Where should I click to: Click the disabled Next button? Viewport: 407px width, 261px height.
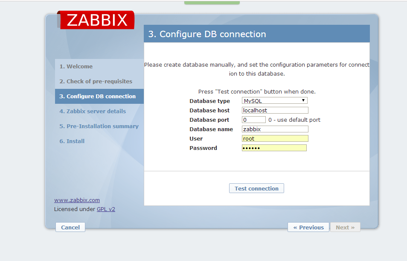pos(345,227)
